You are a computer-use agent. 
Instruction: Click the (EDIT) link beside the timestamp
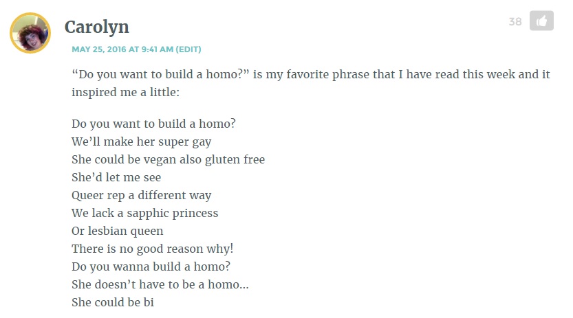[x=188, y=49]
